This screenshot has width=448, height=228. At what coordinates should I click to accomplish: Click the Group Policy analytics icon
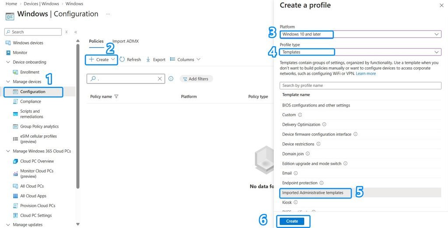click(15, 126)
